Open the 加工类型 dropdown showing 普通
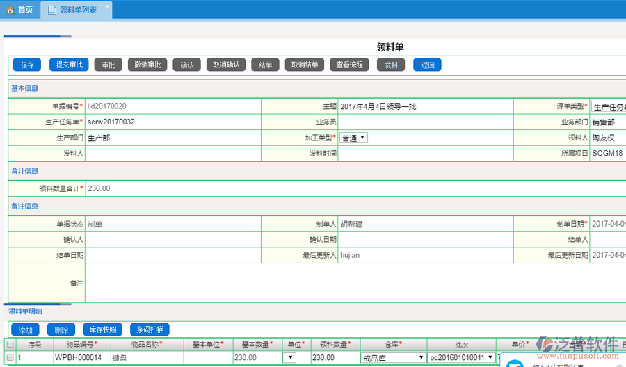The width and height of the screenshot is (626, 367). 354,138
